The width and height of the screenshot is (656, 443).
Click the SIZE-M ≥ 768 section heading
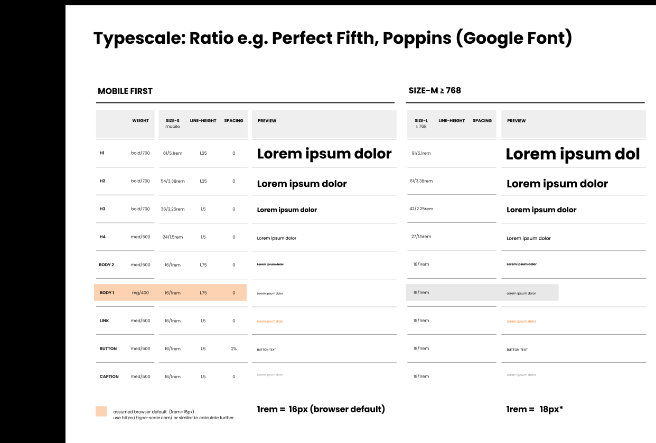coord(434,90)
